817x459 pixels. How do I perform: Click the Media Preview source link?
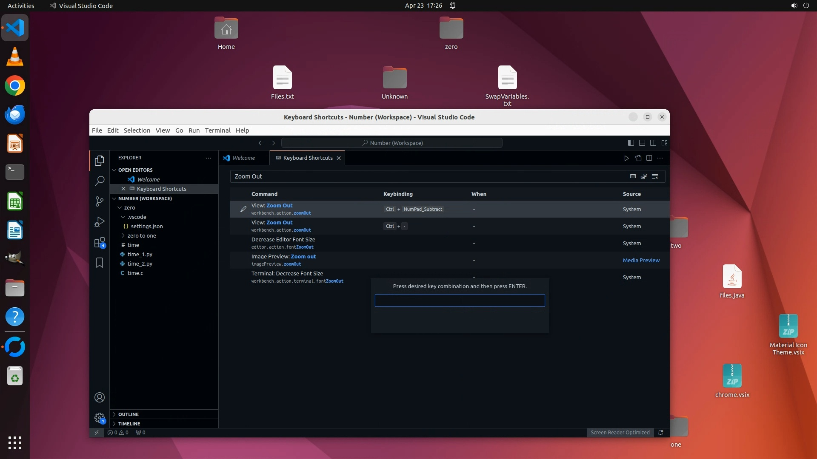click(641, 260)
